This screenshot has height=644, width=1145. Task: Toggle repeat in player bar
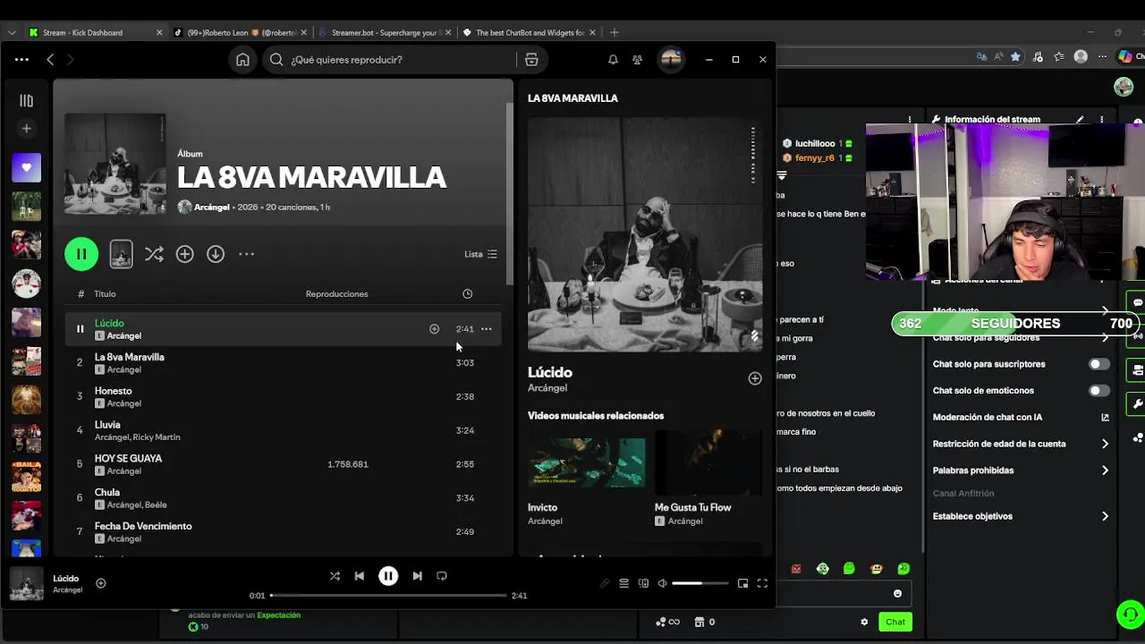[442, 576]
